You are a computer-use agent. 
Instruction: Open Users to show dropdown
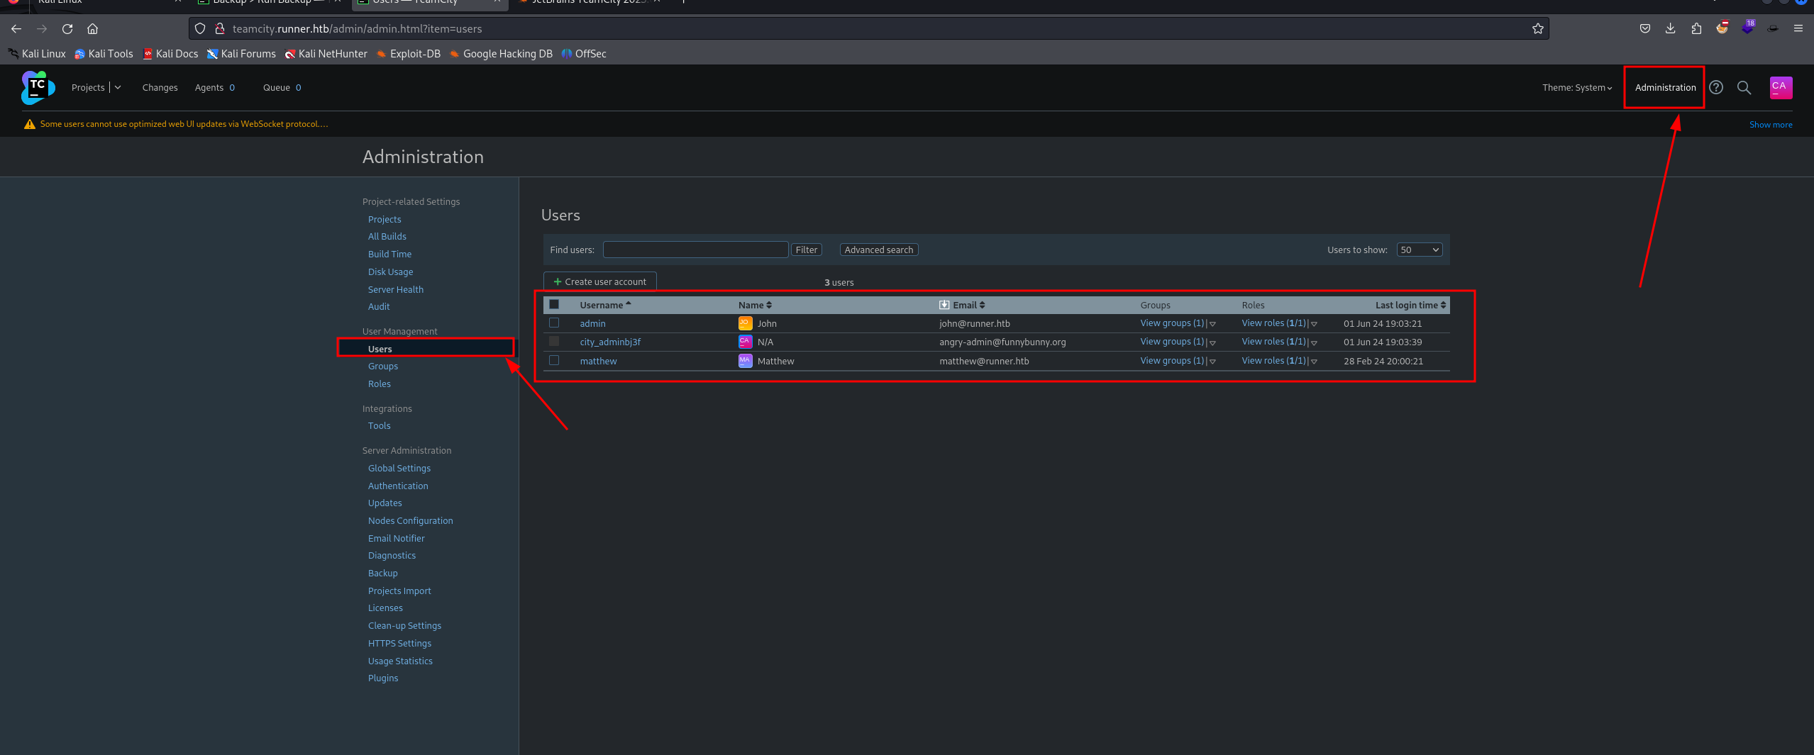pyautogui.click(x=1420, y=250)
